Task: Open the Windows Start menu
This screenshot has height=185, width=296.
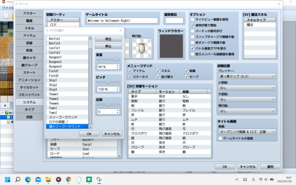Action: coord(7,179)
